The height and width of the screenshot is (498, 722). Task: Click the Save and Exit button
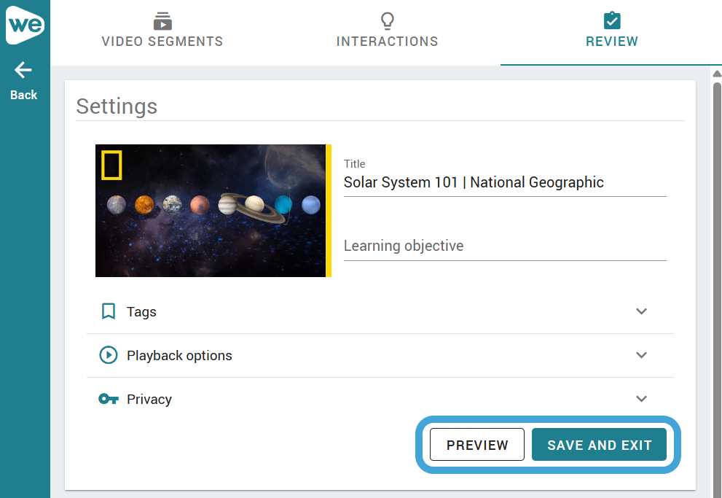(599, 445)
